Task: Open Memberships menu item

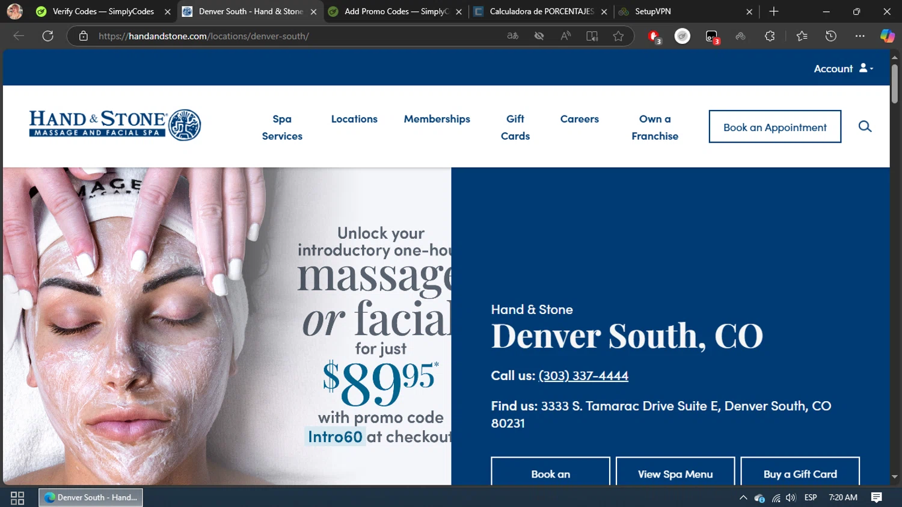Action: [437, 119]
